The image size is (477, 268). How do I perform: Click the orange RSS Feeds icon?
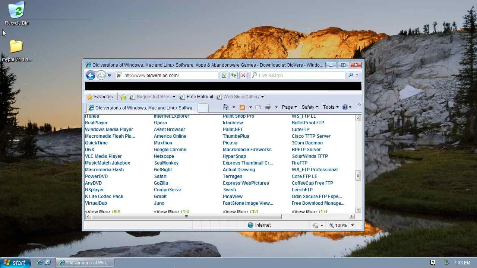click(x=242, y=107)
